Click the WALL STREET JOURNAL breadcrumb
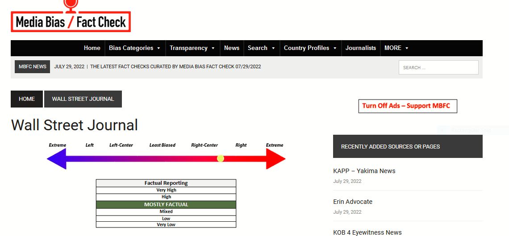This screenshot has height=236, width=509. (83, 99)
